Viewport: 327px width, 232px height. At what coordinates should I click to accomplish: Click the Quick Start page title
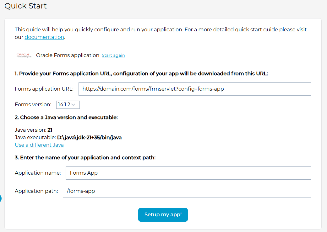25,6
